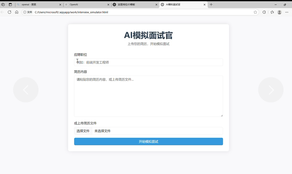Click the subtitle 上传您的简历，开始模拟面试
Image resolution: width=292 pixels, height=174 pixels.
148,44
